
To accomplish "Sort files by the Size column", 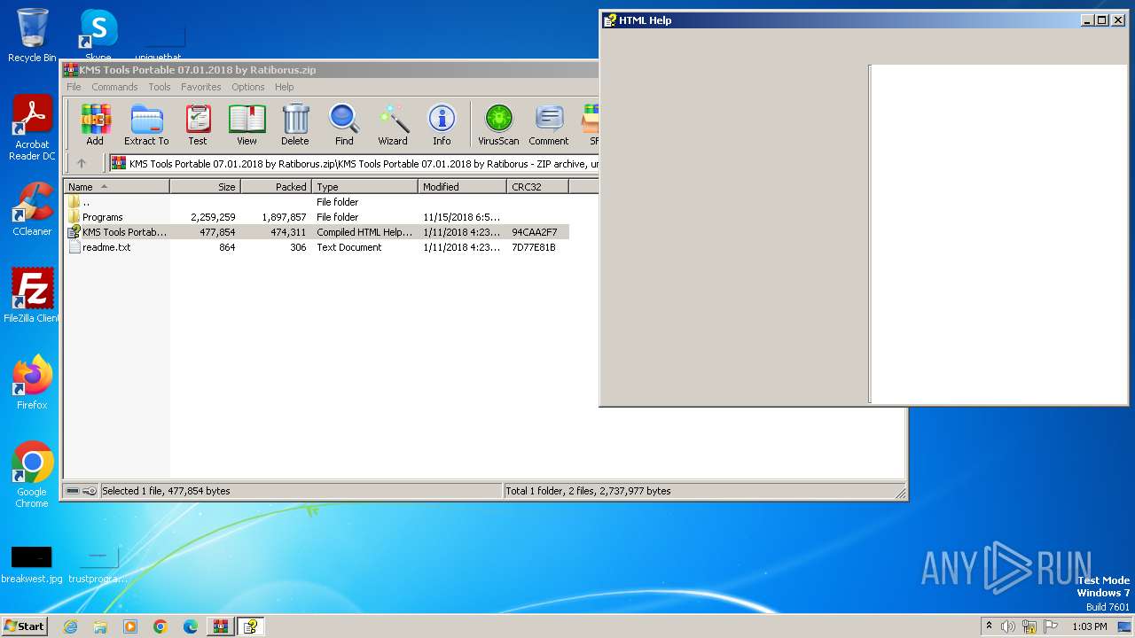I will click(x=205, y=186).
